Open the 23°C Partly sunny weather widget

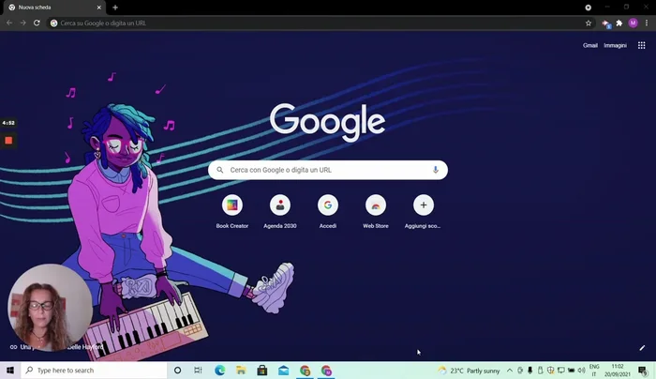pyautogui.click(x=469, y=371)
